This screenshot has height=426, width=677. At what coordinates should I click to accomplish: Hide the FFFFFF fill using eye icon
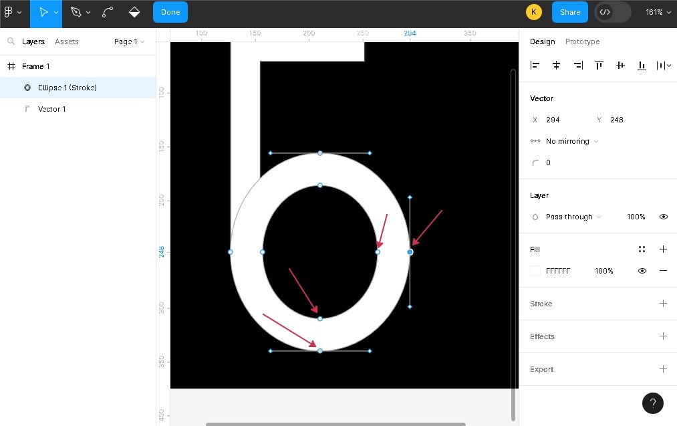pos(642,271)
